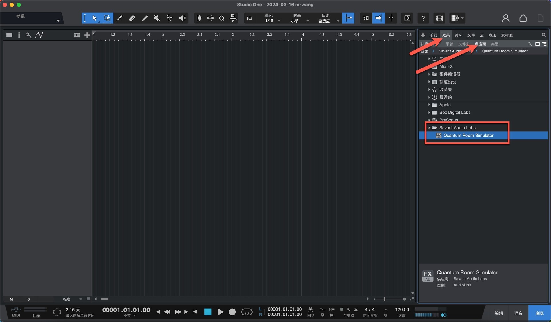Click the horizontal timeline scrollbar thumb
This screenshot has width=551, height=322.
tap(104, 299)
